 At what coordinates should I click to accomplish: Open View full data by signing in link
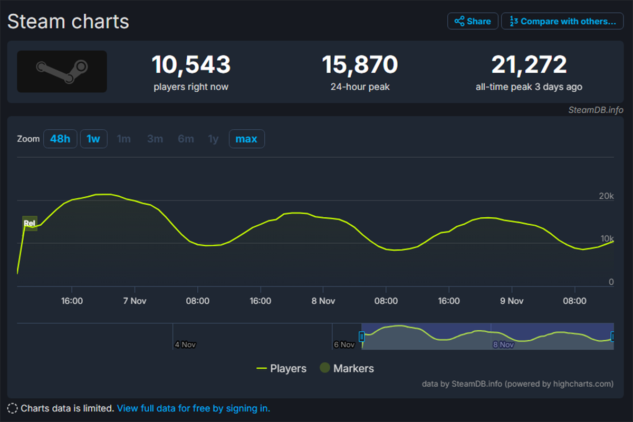coord(193,408)
